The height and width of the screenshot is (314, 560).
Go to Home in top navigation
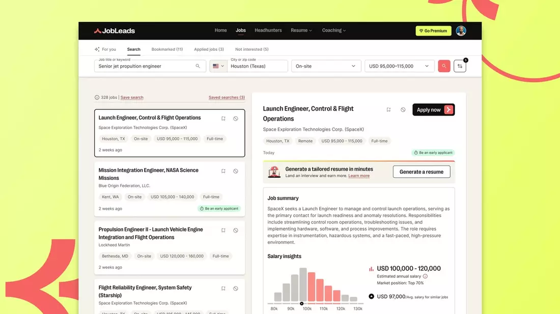coord(221,30)
